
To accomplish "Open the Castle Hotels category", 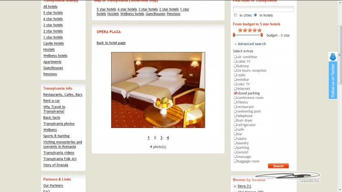I will click(53, 44).
